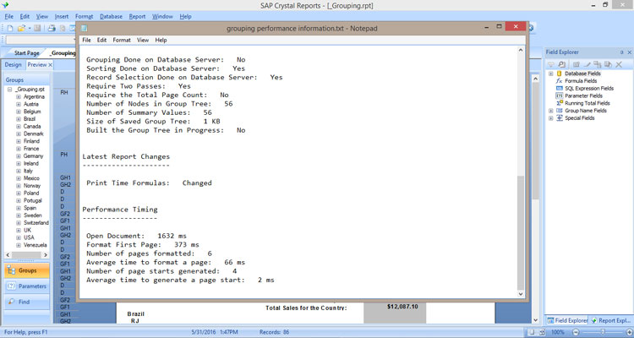The height and width of the screenshot is (338, 634).
Task: Close the Field Explorer panel
Action: click(629, 52)
